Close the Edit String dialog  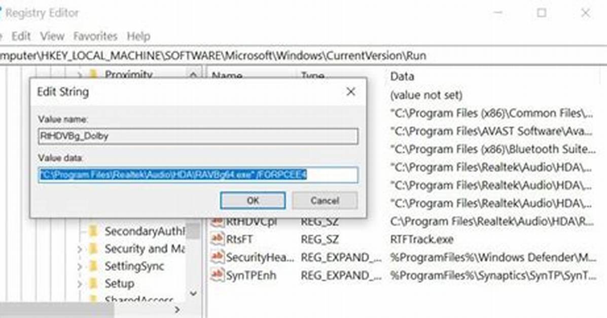click(x=351, y=92)
